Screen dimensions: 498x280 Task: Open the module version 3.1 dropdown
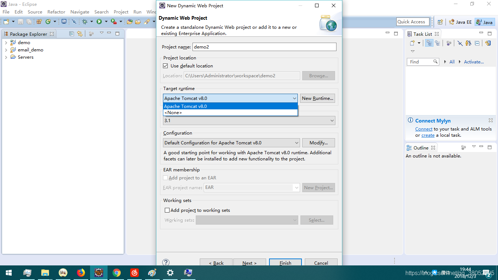pyautogui.click(x=332, y=120)
